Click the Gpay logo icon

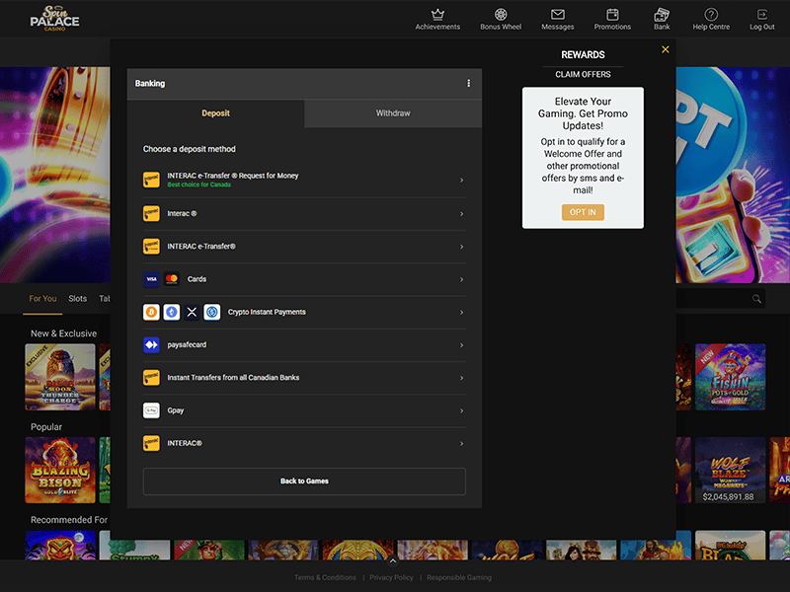(151, 410)
